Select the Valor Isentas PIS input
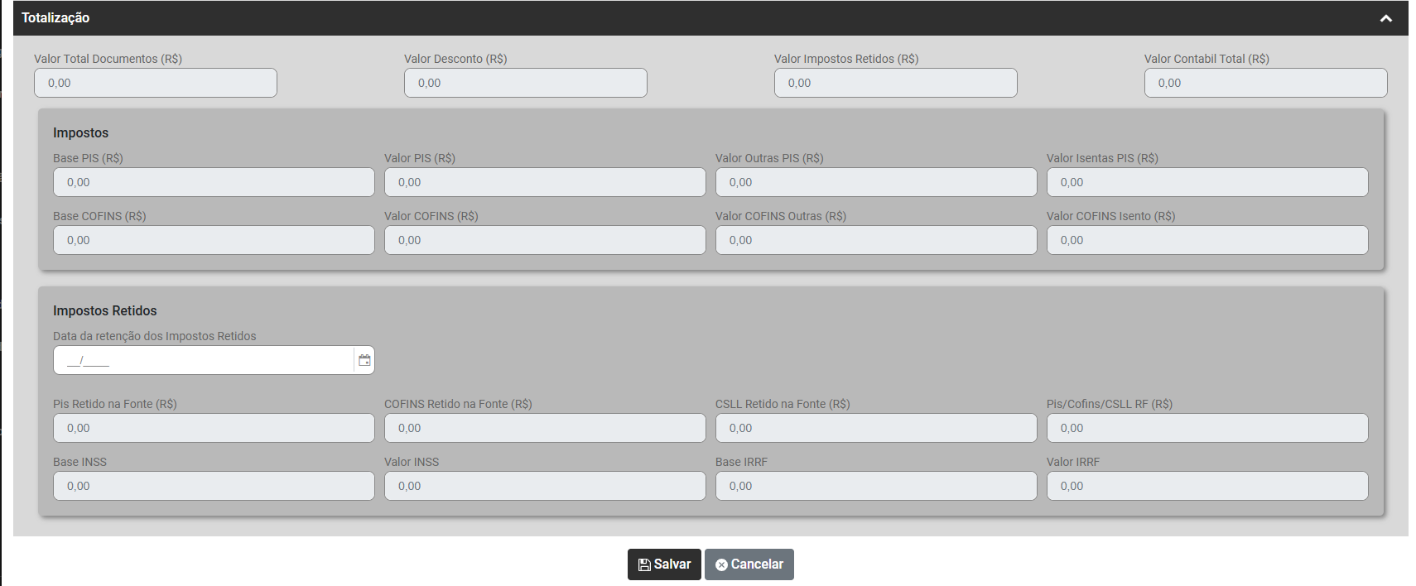The width and height of the screenshot is (1416, 586). pyautogui.click(x=1207, y=182)
